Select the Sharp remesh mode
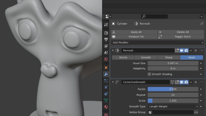The width and height of the screenshot is (206, 116). (169, 57)
